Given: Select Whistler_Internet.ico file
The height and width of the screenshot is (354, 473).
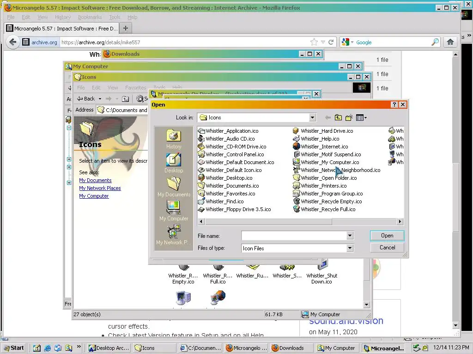Looking at the screenshot, I should tap(321, 147).
